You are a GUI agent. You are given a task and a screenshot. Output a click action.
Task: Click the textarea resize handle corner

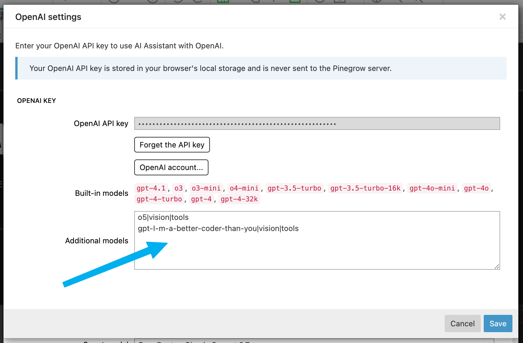[x=497, y=266]
